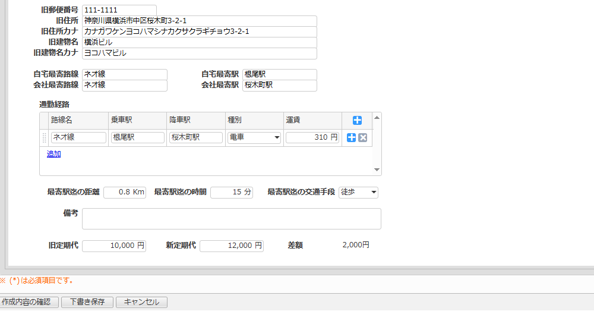Click the 最寄駅迄の距離 field showing 0.8
The image size is (594, 327).
click(x=124, y=193)
